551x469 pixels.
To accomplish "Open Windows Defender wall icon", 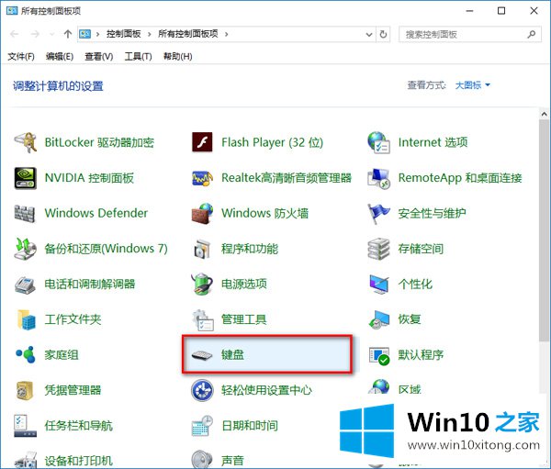I will pyautogui.click(x=25, y=213).
